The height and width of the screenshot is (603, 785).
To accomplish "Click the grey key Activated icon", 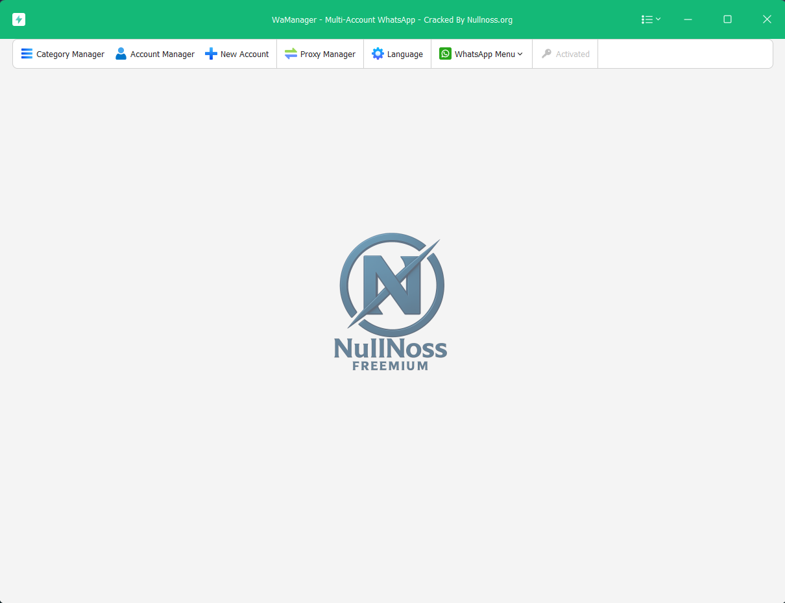I will 546,54.
